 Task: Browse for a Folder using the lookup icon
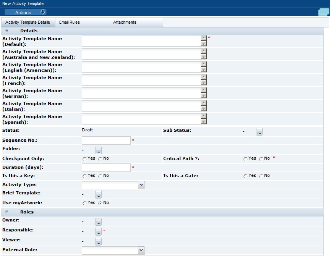click(98, 150)
